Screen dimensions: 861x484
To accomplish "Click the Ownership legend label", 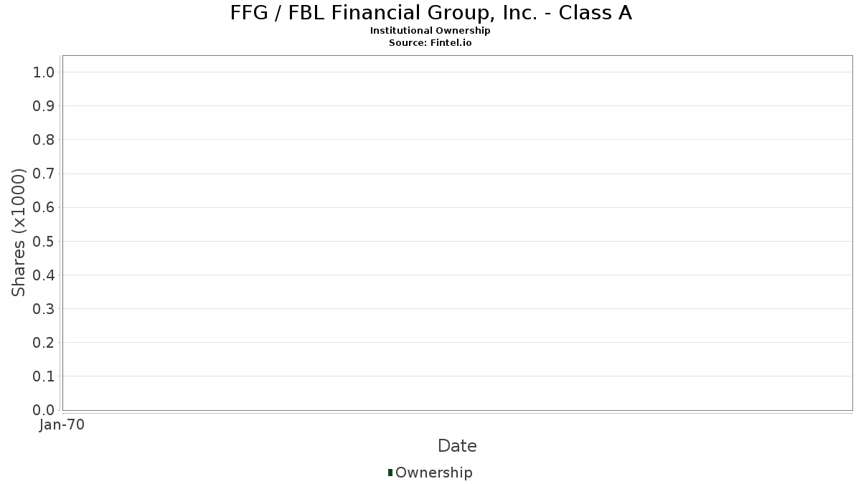I will [433, 473].
